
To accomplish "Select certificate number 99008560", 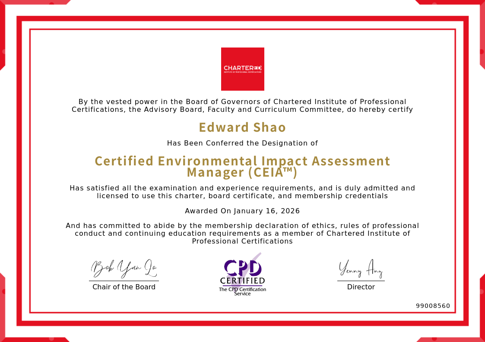I will (x=433, y=306).
